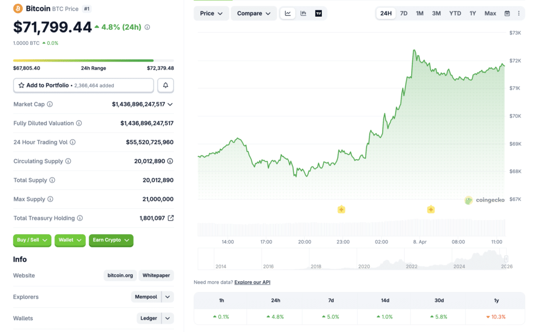
Task: Click the notification bell icon
Action: [x=165, y=85]
